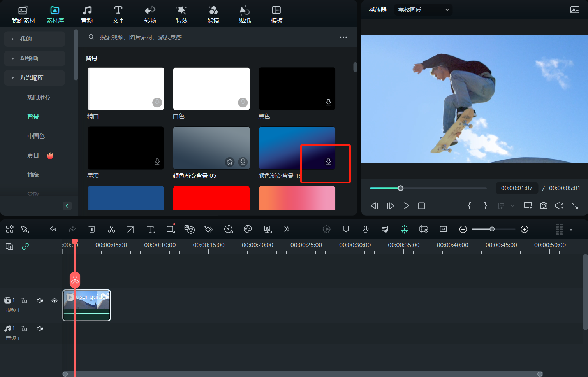This screenshot has height=377, width=588.
Task: Open the 模板 tab
Action: pyautogui.click(x=276, y=15)
